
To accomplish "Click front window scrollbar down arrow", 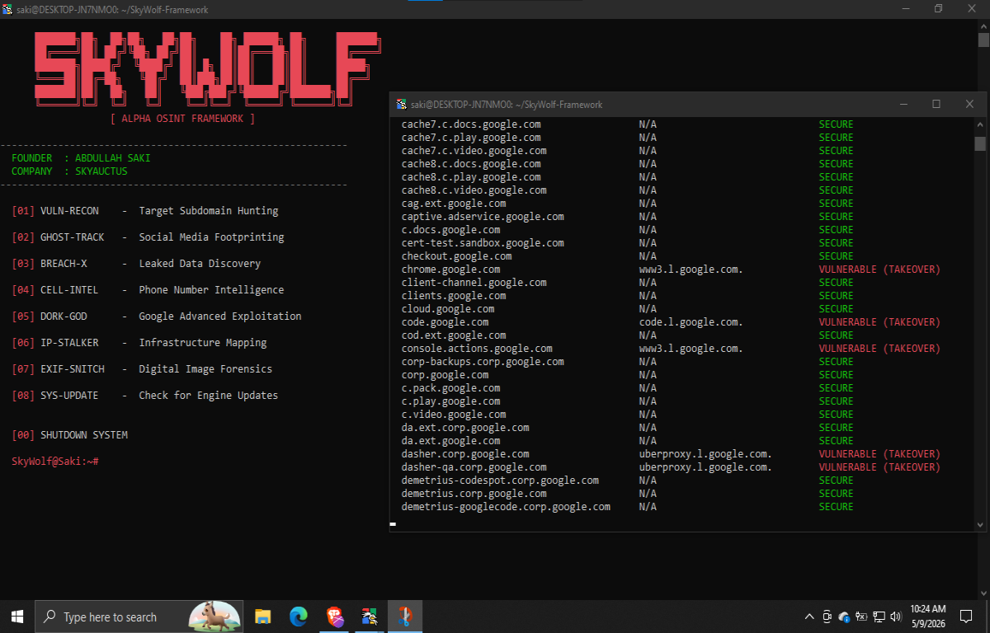I will tap(980, 524).
